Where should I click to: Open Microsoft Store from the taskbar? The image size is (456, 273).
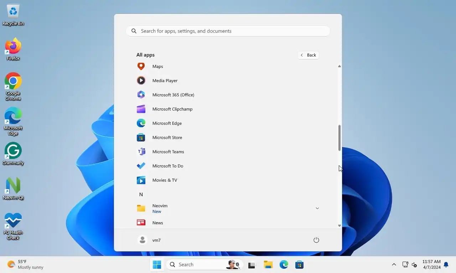[x=300, y=264]
